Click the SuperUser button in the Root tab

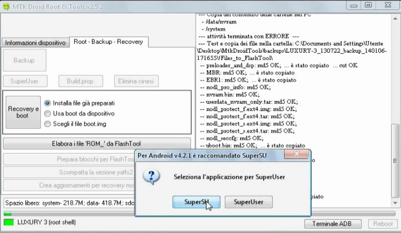(x=25, y=81)
